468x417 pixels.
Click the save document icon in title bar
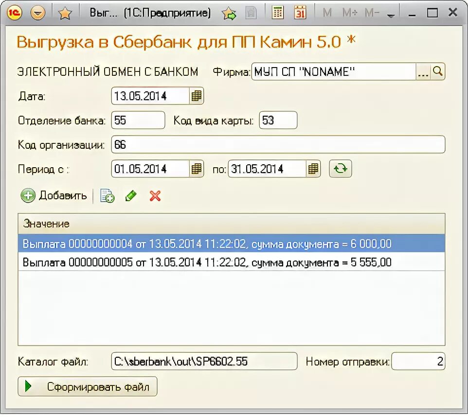click(x=251, y=13)
